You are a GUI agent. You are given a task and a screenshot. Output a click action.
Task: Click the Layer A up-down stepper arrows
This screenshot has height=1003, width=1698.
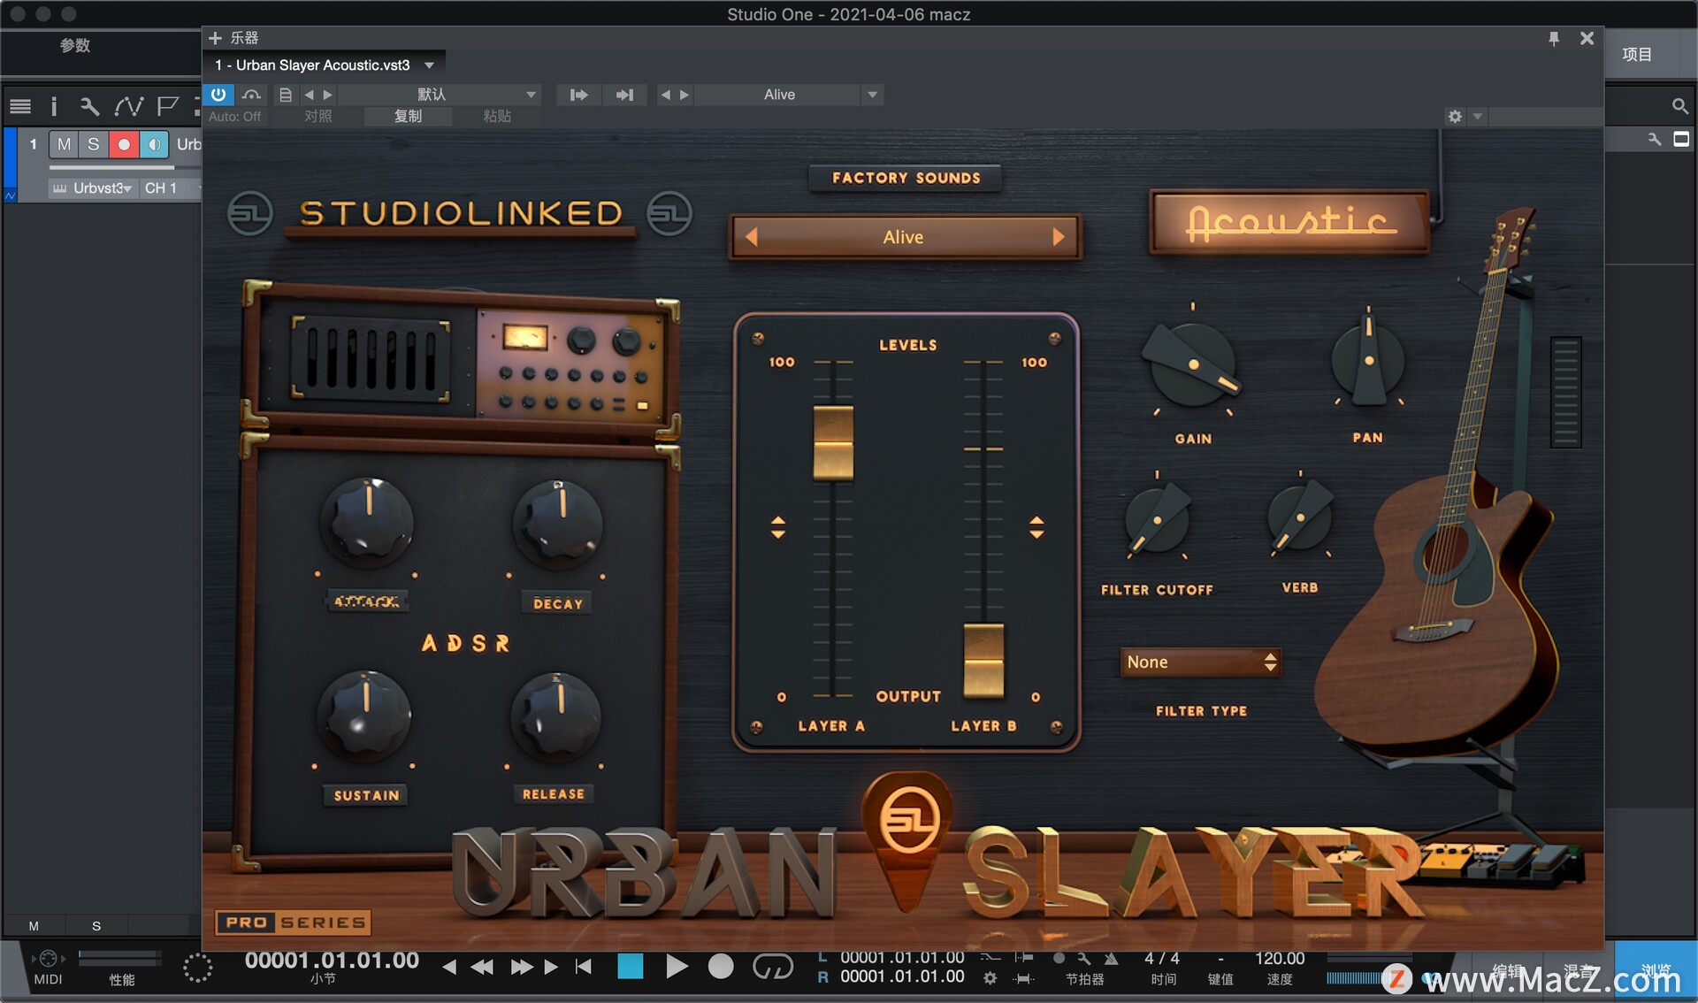[778, 527]
